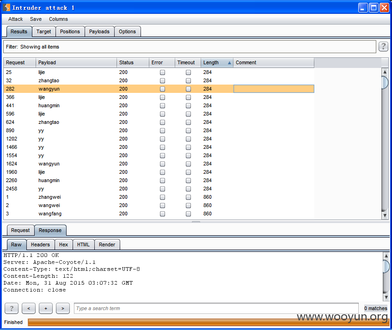This screenshot has width=392, height=330.
Task: Sort by the Timeout column header
Action: 188,62
